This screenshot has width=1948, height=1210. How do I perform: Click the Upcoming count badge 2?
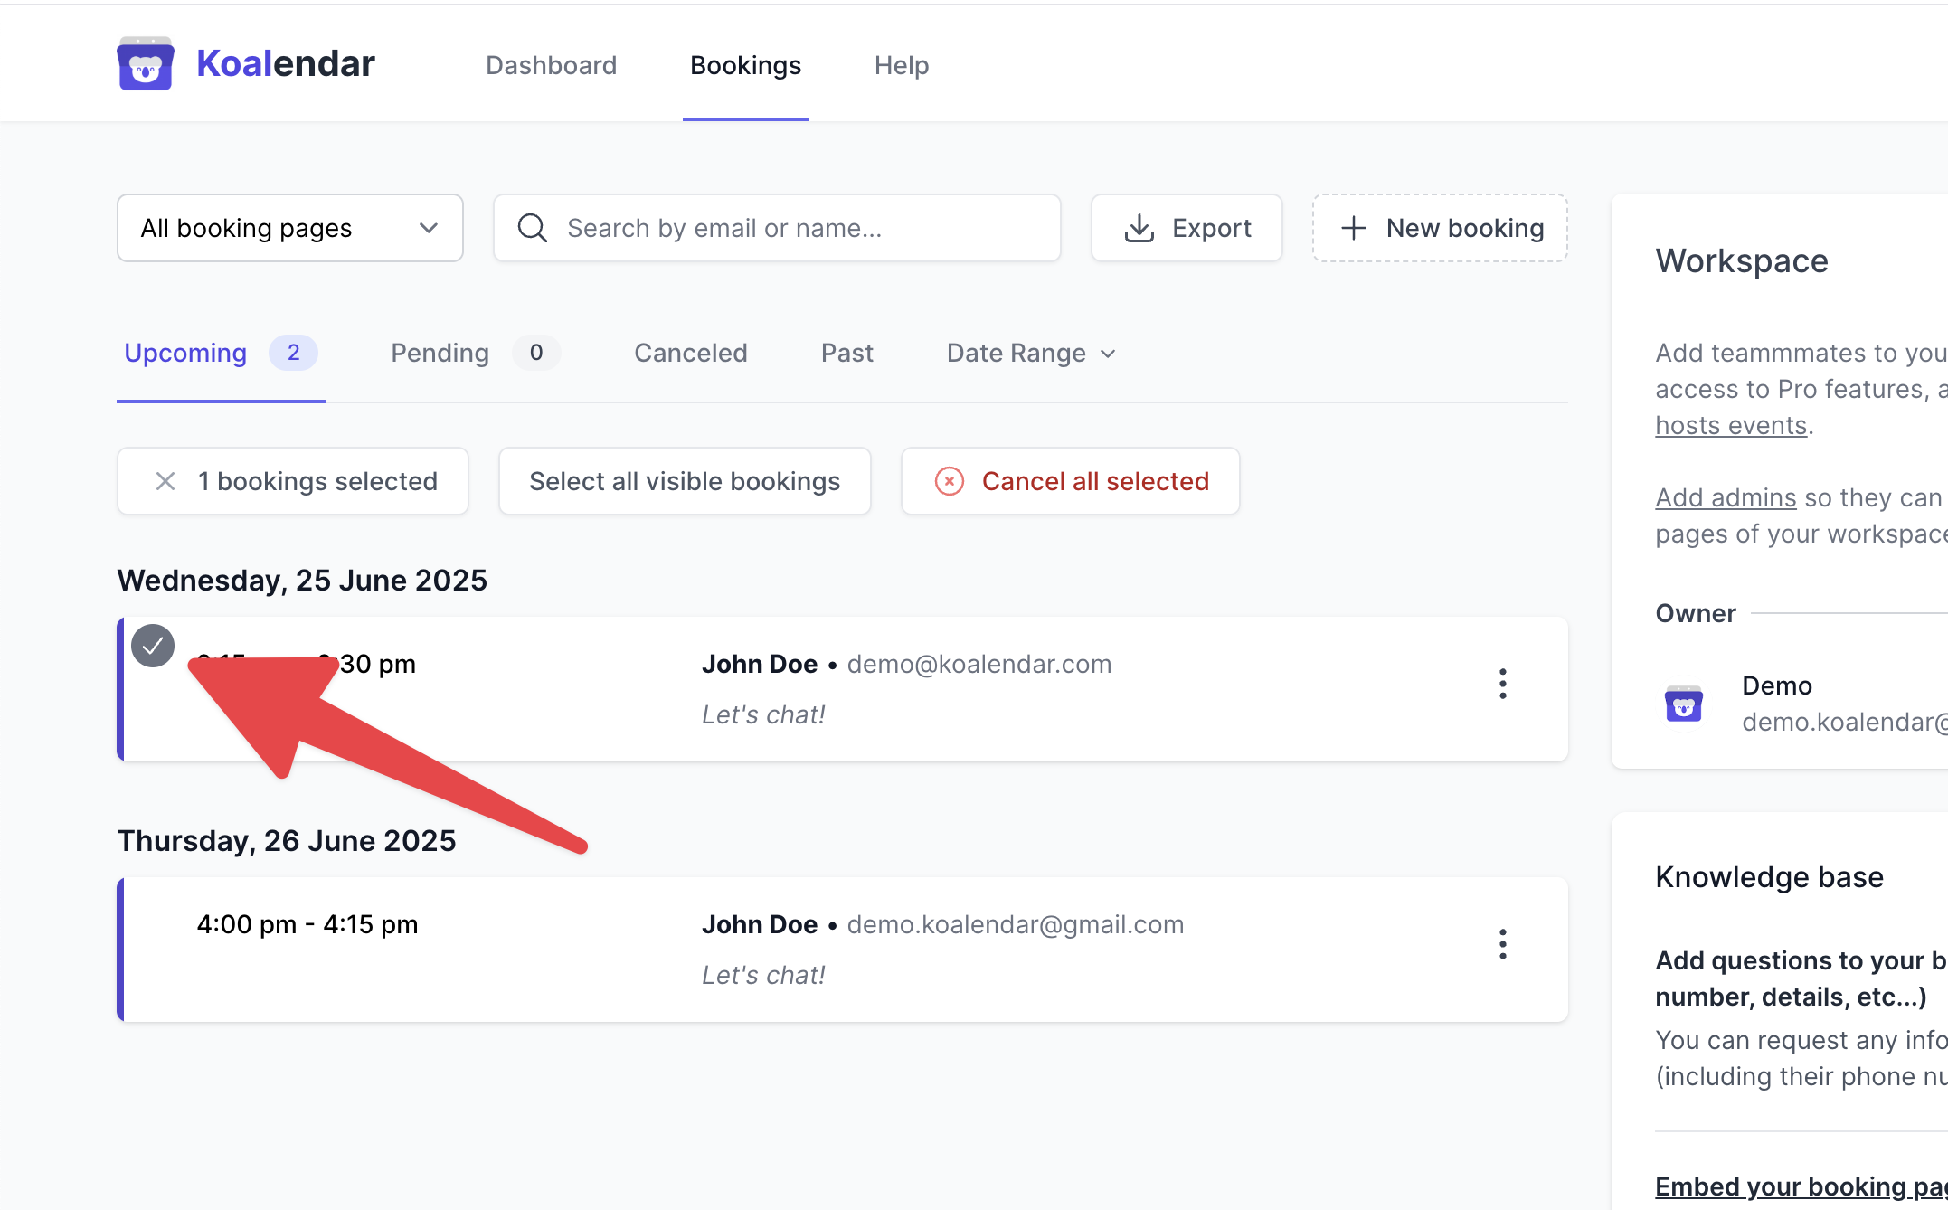(293, 353)
